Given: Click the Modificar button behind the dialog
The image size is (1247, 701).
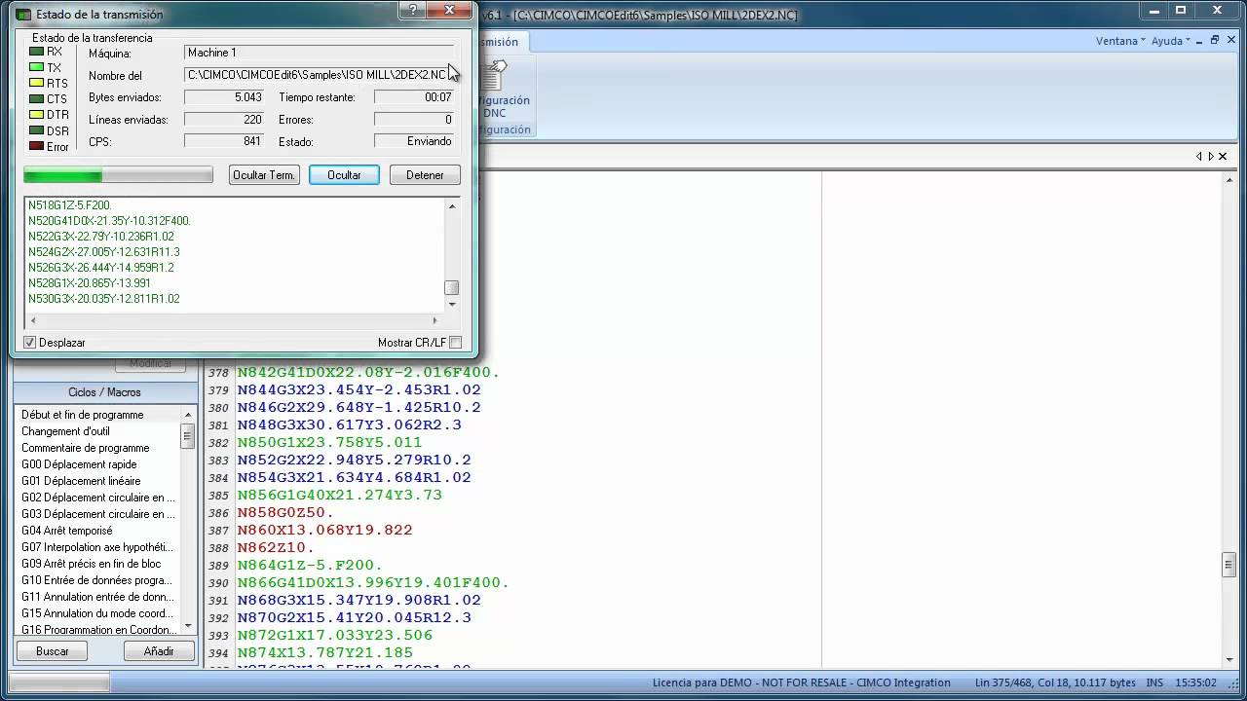Looking at the screenshot, I should (x=150, y=364).
